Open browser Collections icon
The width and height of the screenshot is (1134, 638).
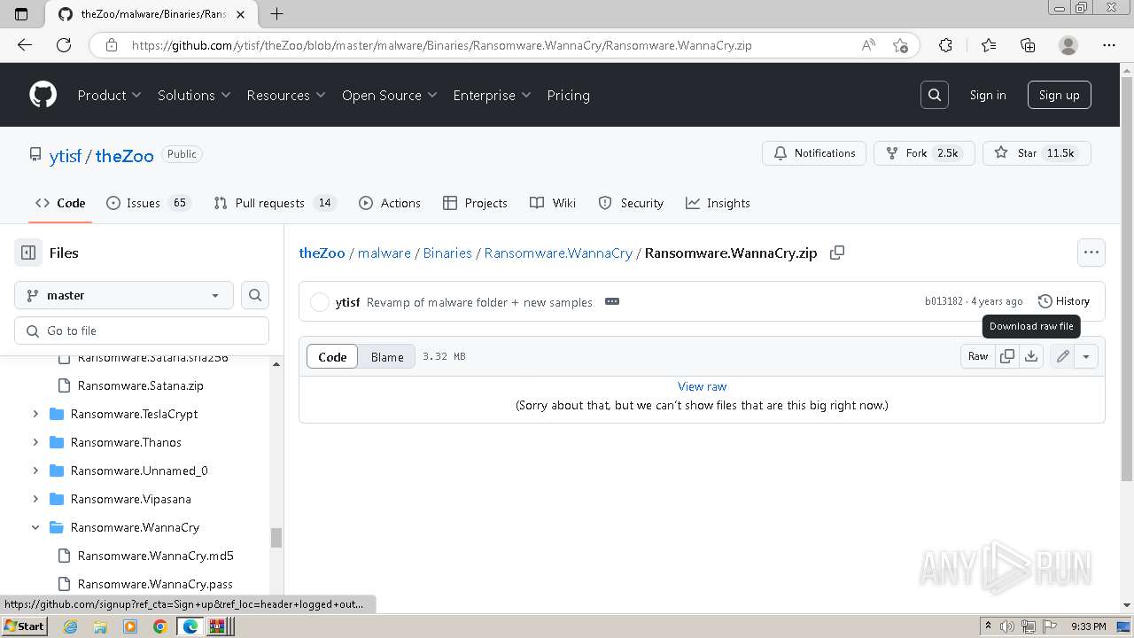tap(1028, 45)
